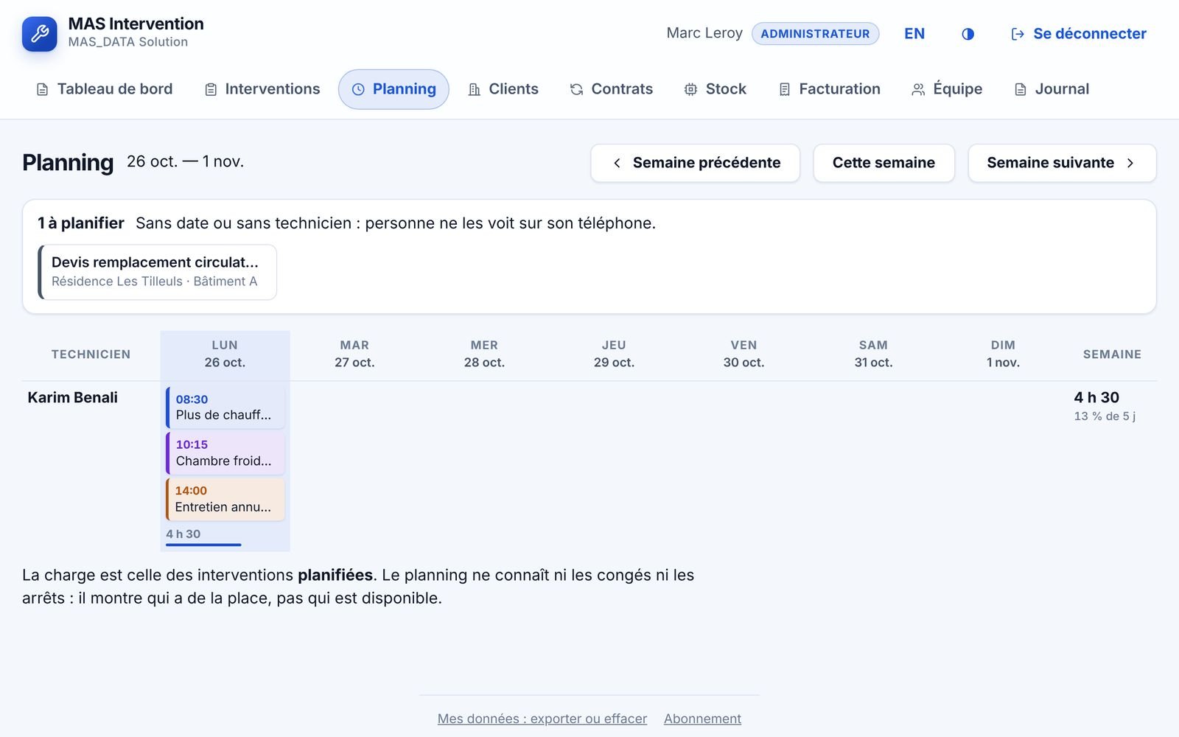Click the SAM 31 oct. column header
This screenshot has width=1179, height=737.
[x=873, y=354]
